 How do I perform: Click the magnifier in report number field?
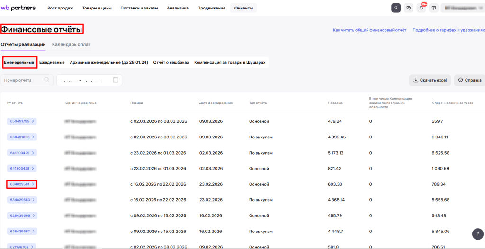click(47, 80)
